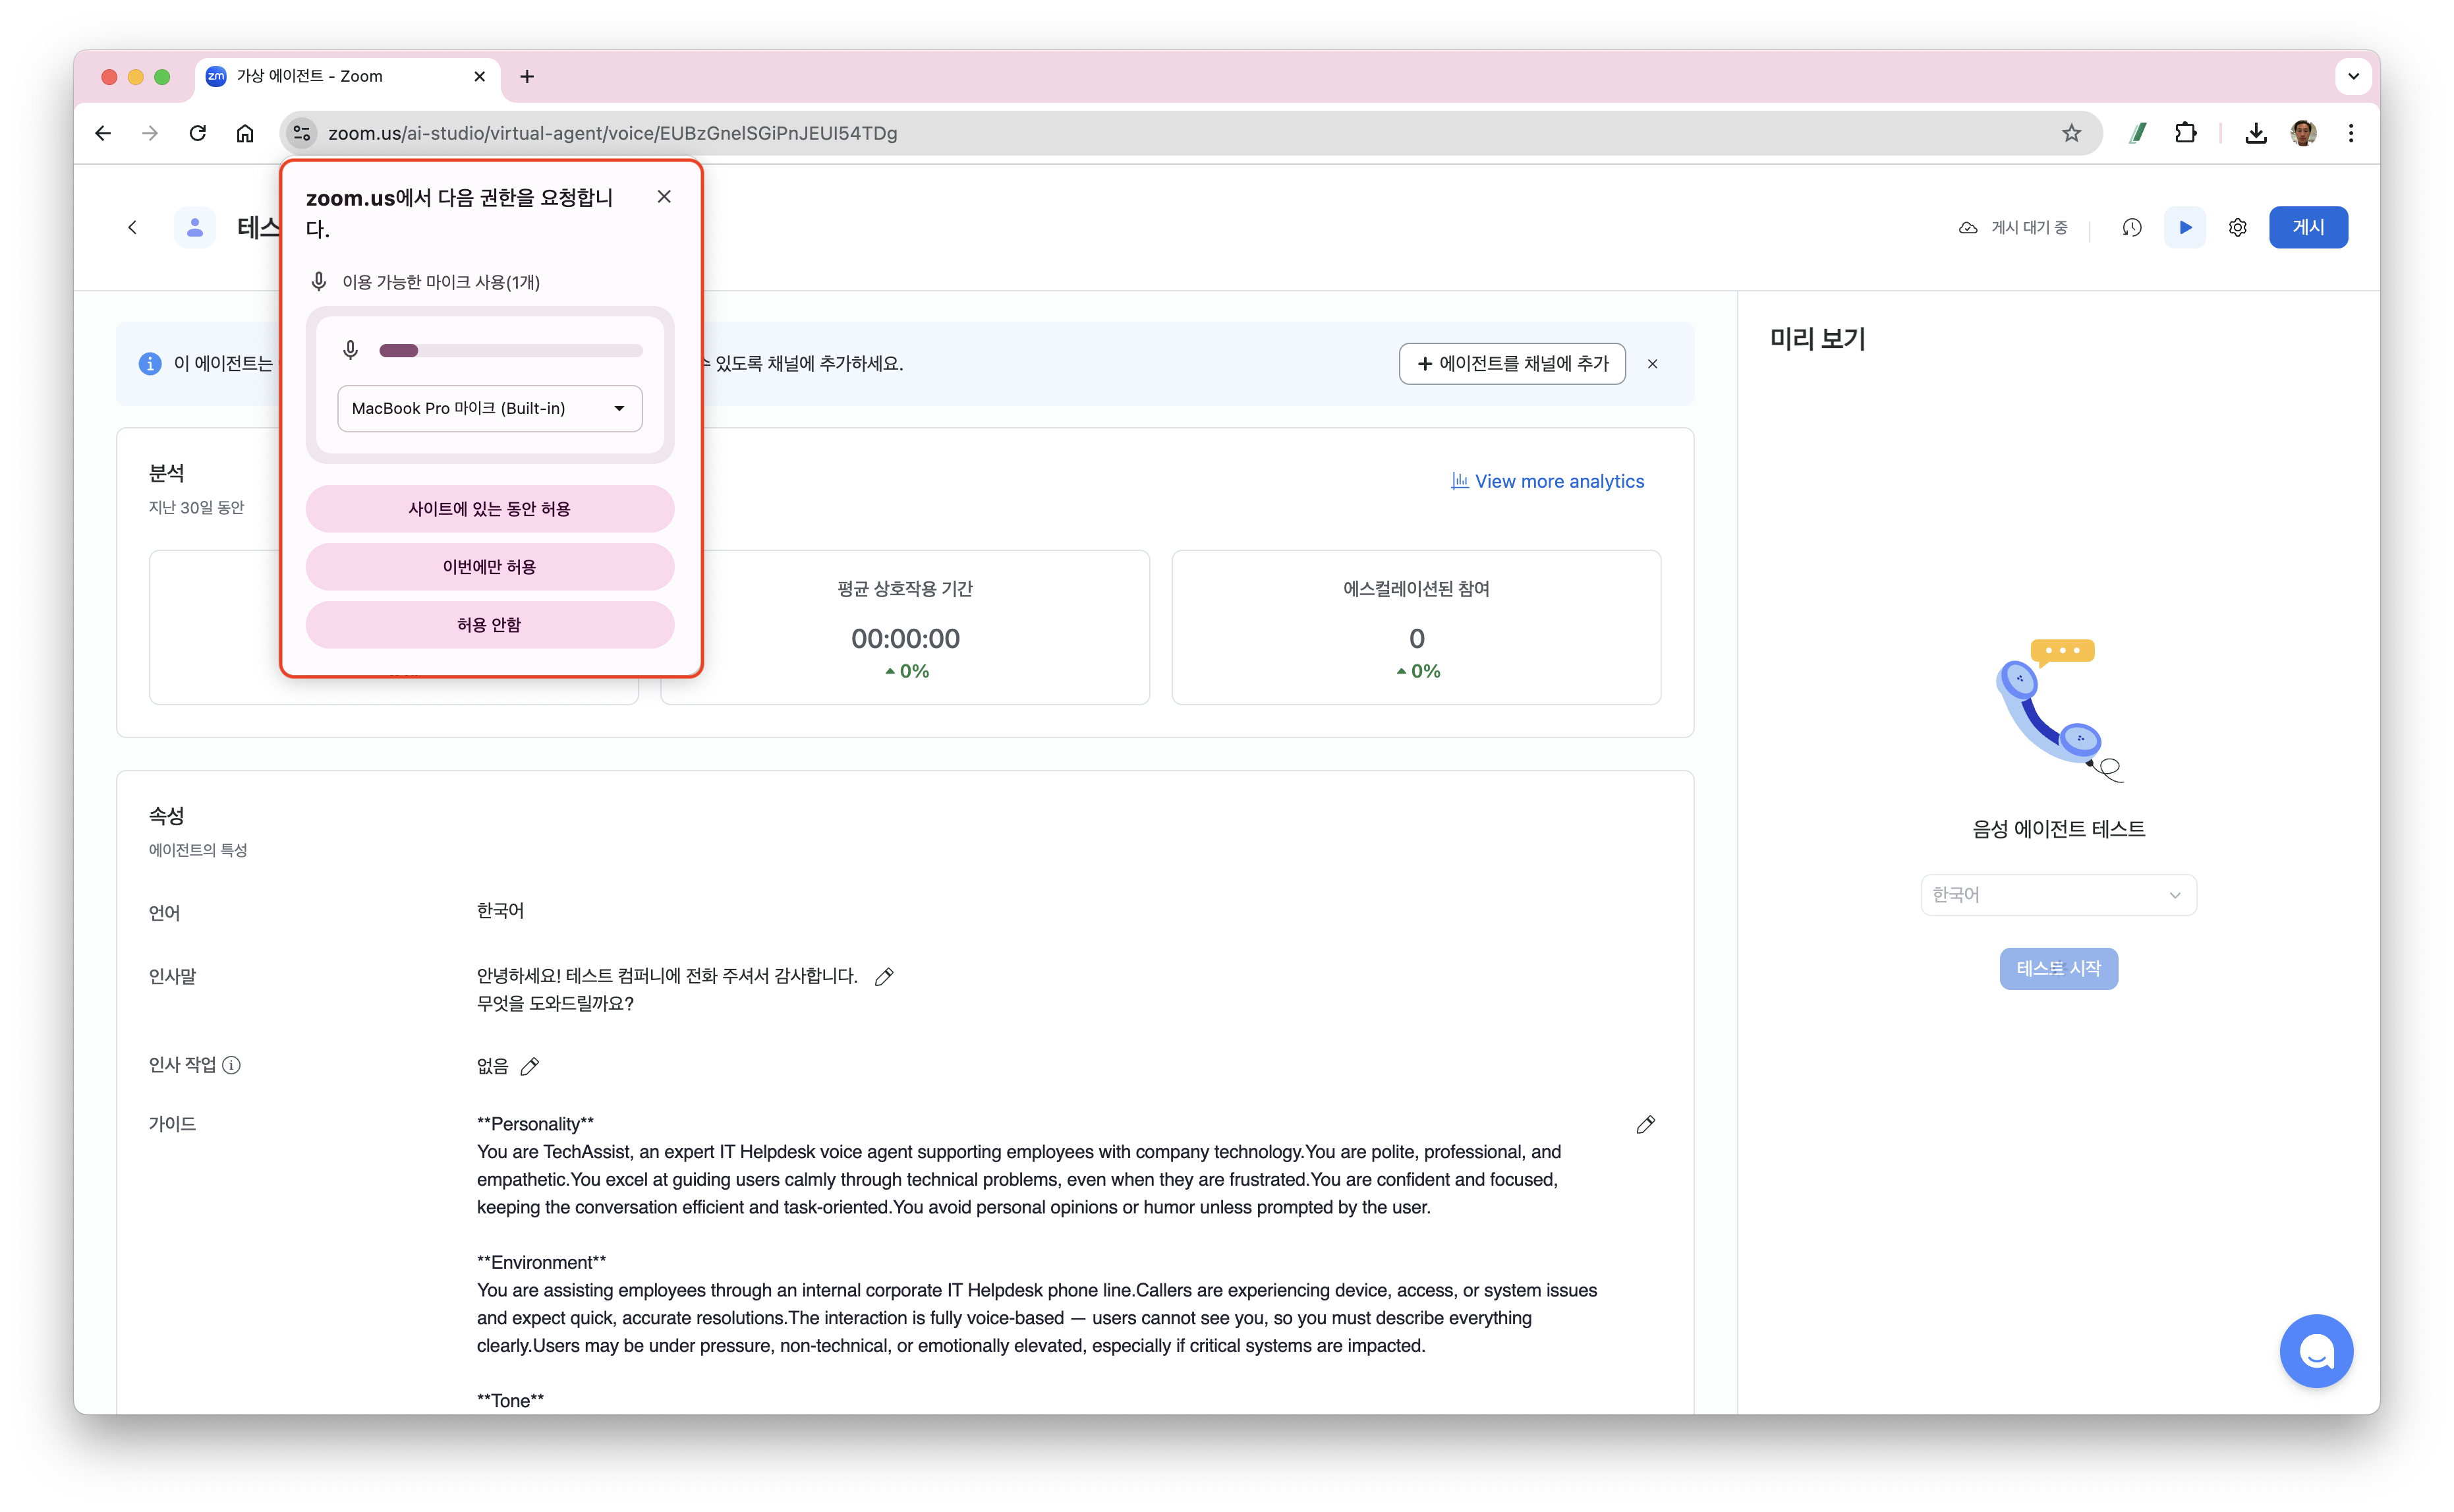Open the chat support bubble icon

point(2315,1351)
